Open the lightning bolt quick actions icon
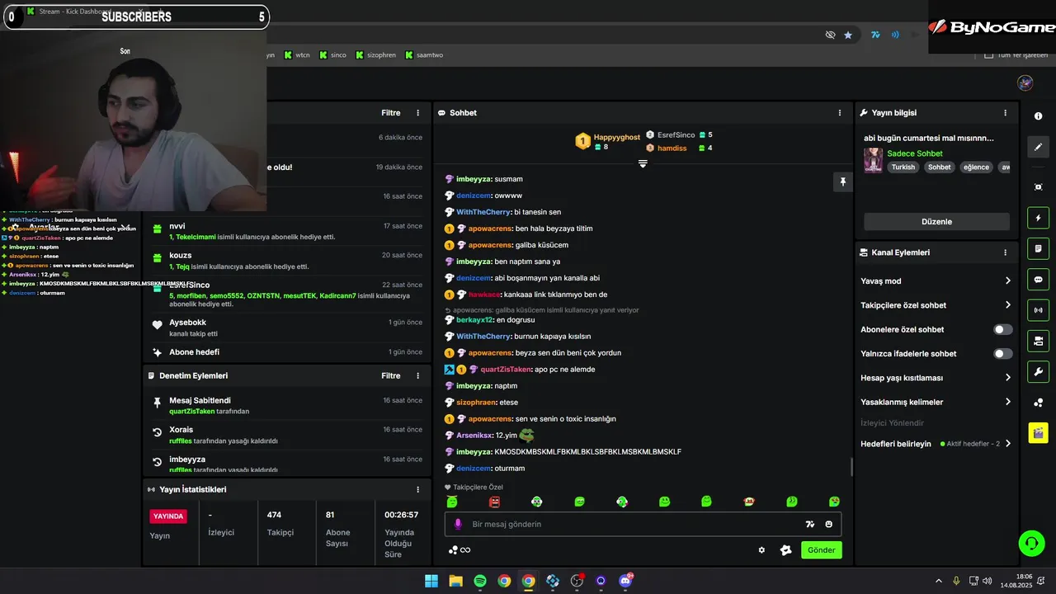The width and height of the screenshot is (1056, 594). [x=1038, y=218]
